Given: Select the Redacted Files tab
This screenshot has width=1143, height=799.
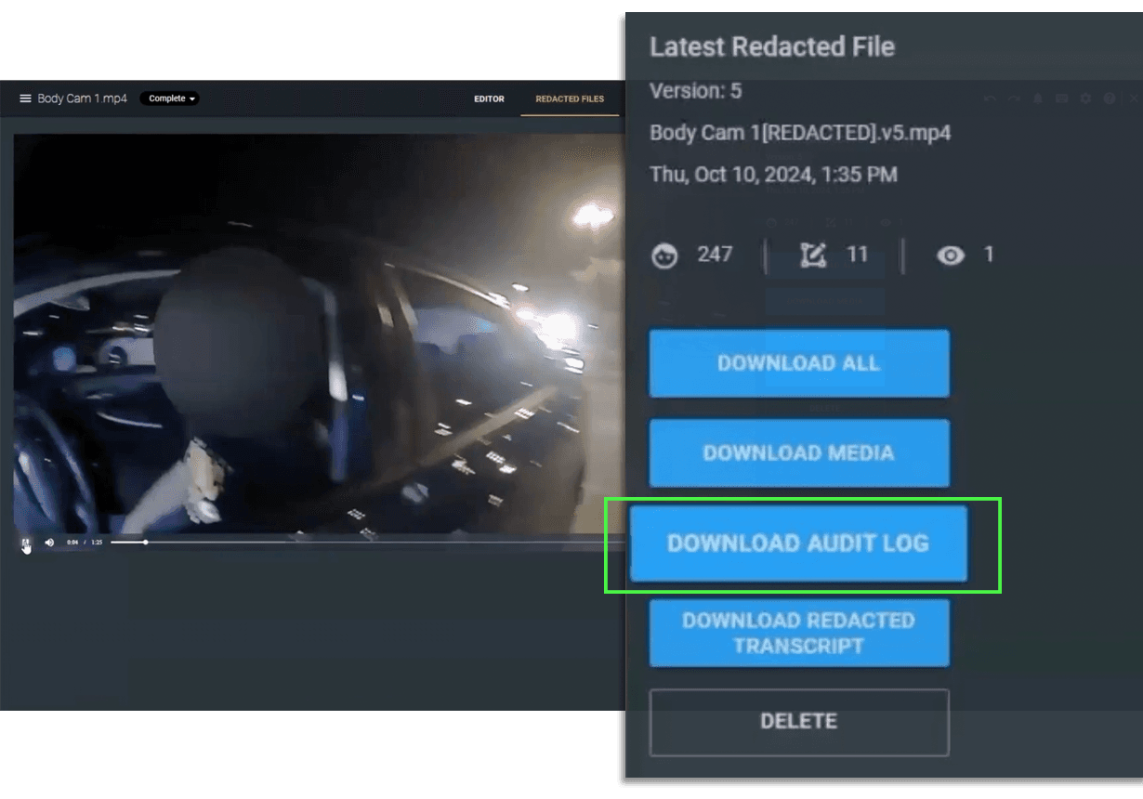Looking at the screenshot, I should point(570,98).
